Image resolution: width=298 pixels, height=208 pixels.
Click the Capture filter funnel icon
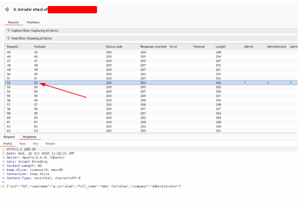(x=8, y=31)
